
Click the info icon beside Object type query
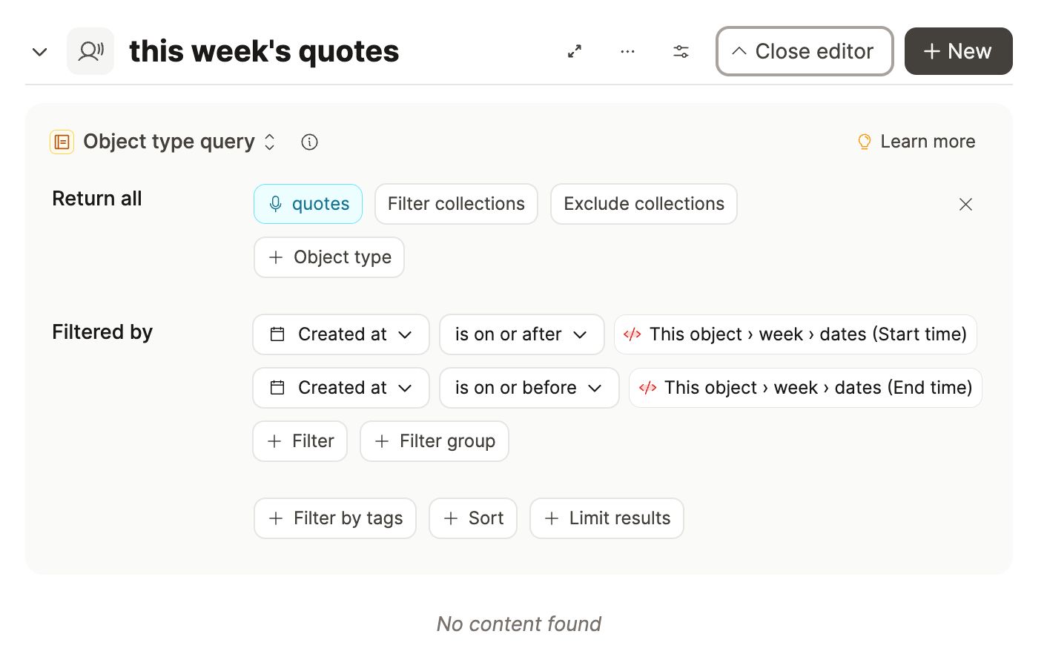click(x=310, y=142)
